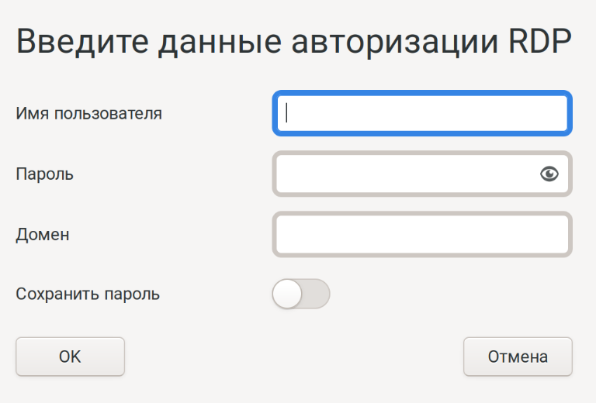Click the "Пароль" label text
Viewport: 596px width, 403px height.
coord(45,174)
